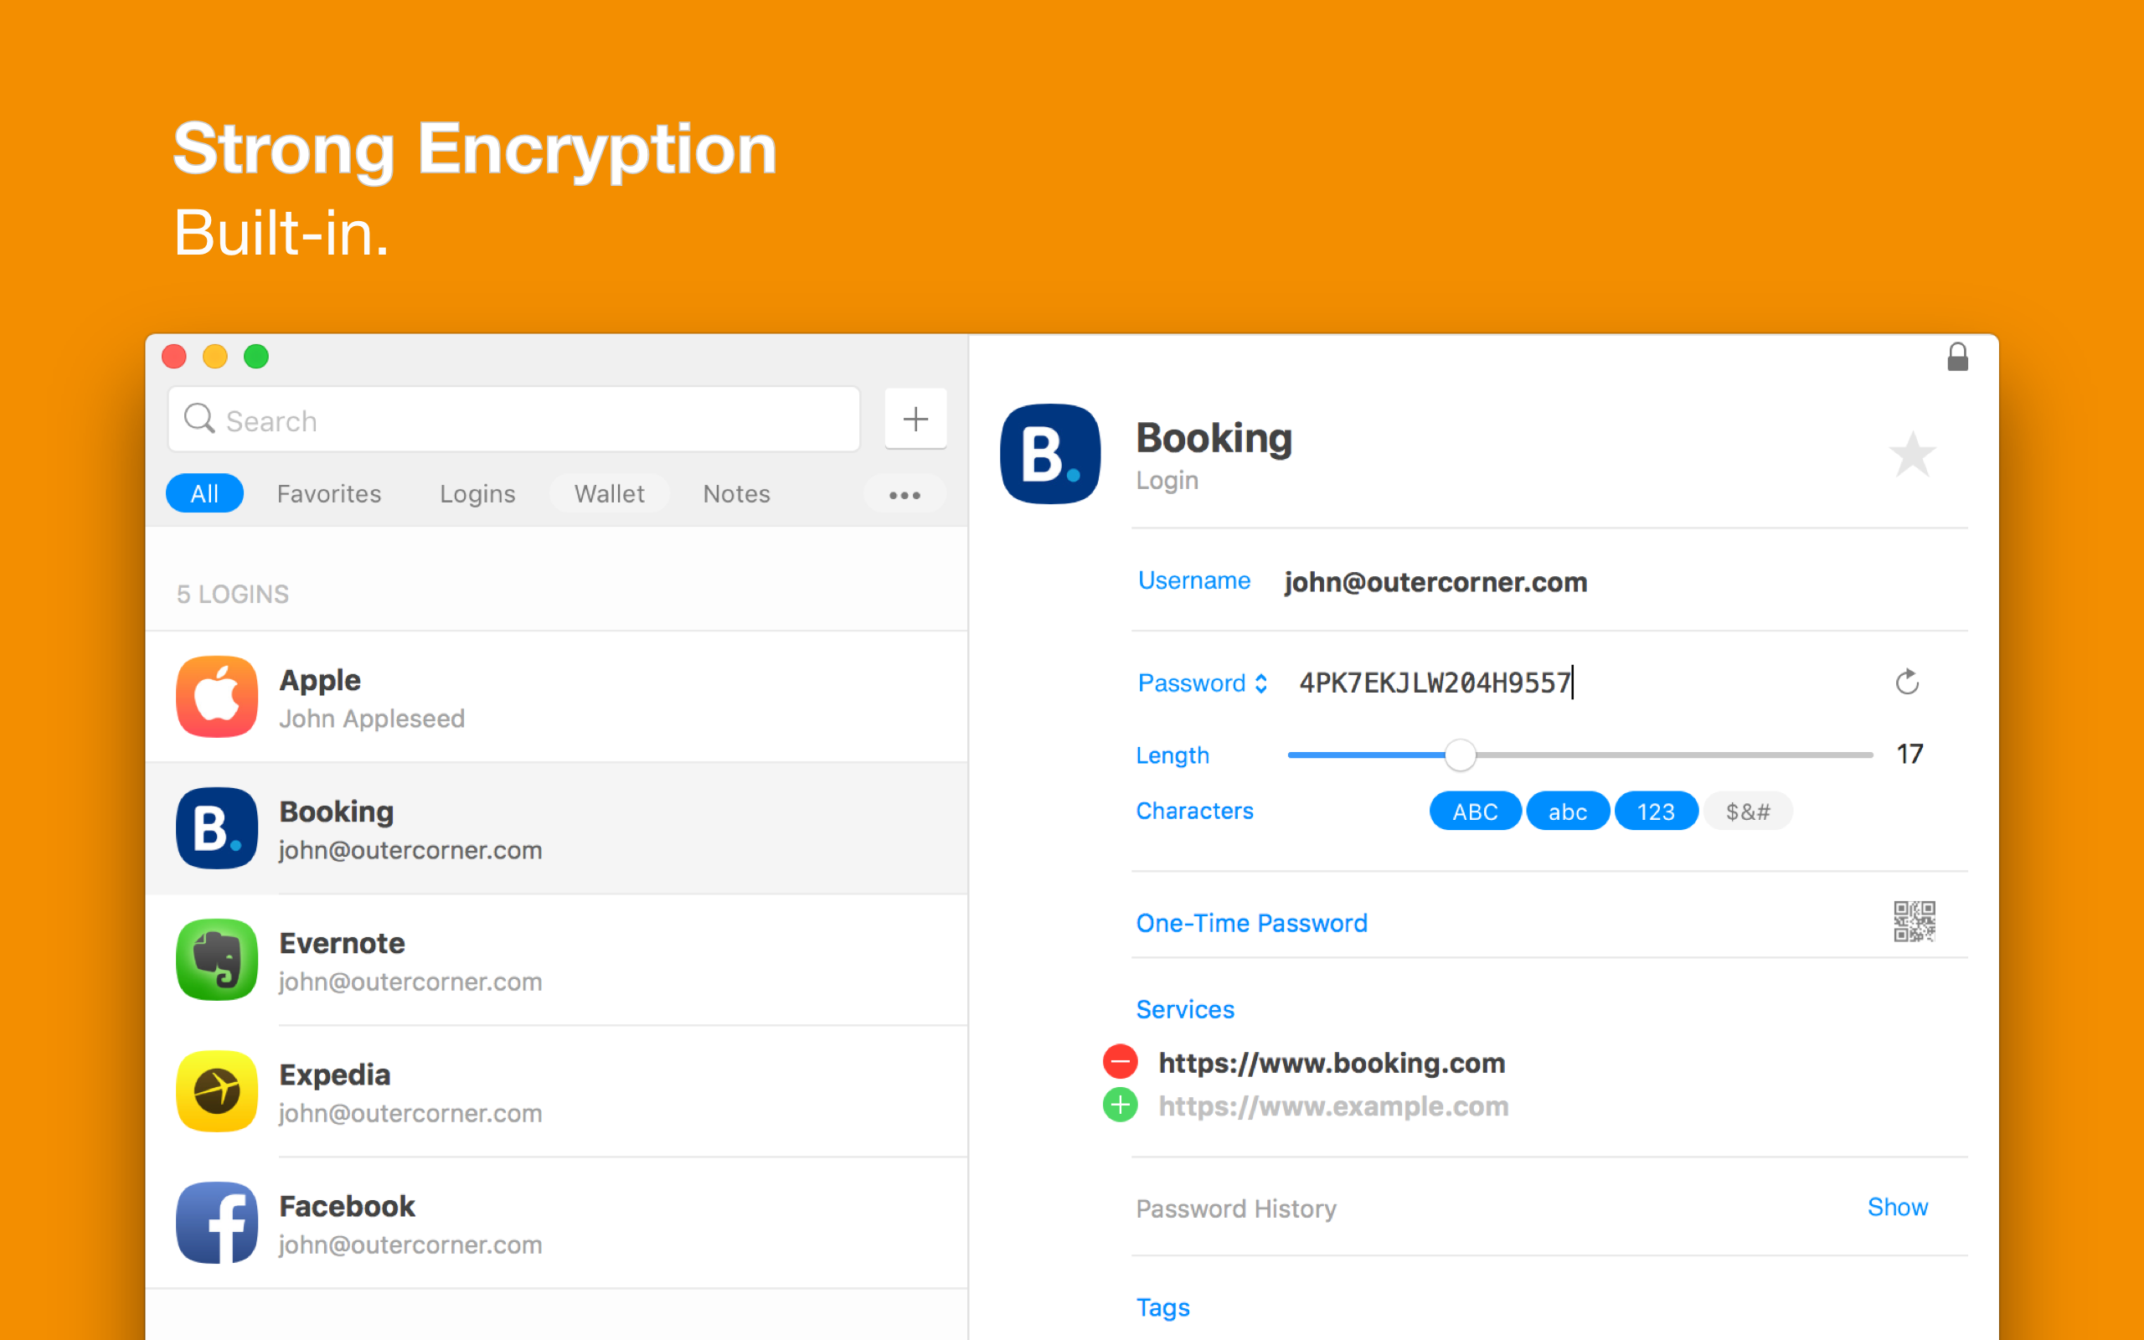Mark Booking as favorite with star
This screenshot has width=2144, height=1340.
[x=1912, y=455]
